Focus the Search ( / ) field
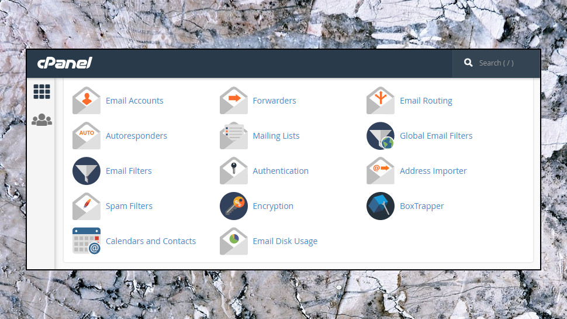Viewport: 567px width, 319px height. pos(496,63)
